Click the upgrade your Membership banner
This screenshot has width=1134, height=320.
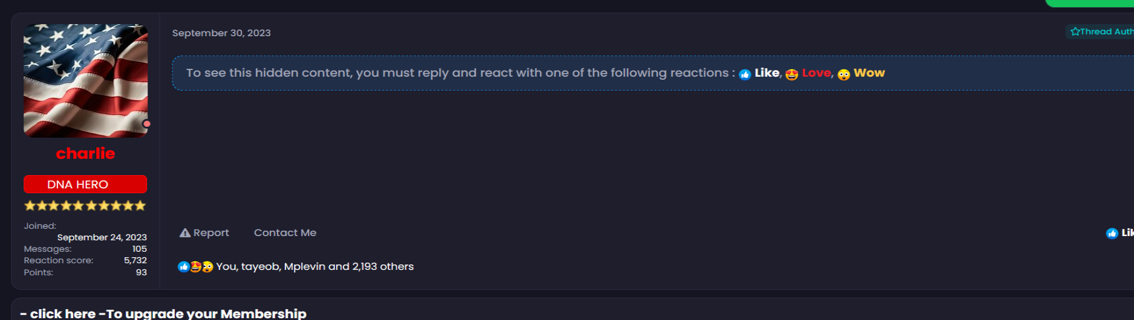(163, 313)
